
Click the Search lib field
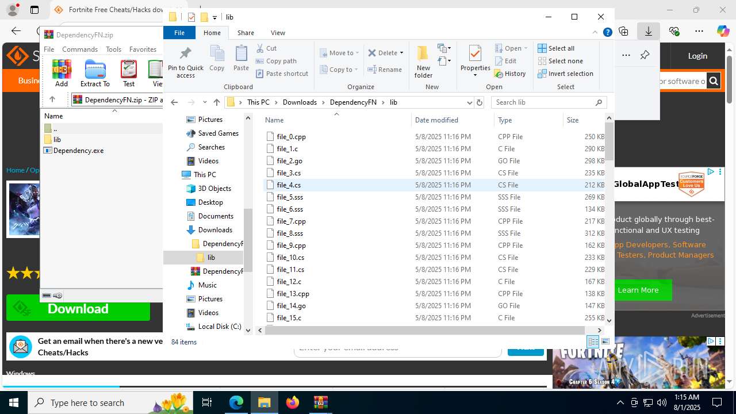(549, 102)
